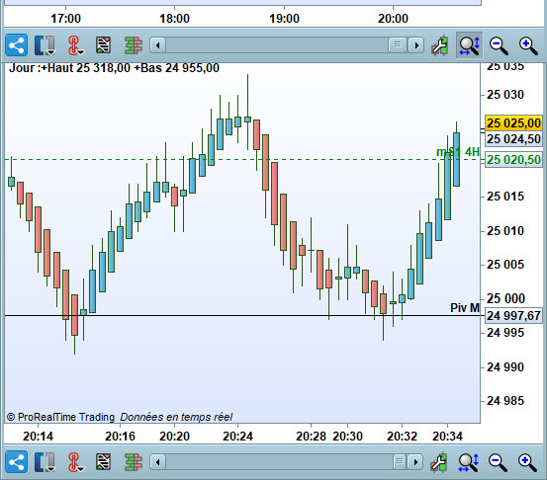Click the drawn objects list icon in upper toolbar

104,45
